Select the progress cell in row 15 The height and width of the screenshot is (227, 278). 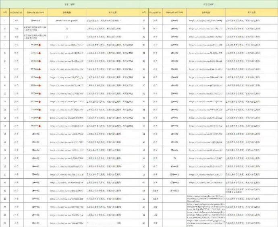point(112,134)
